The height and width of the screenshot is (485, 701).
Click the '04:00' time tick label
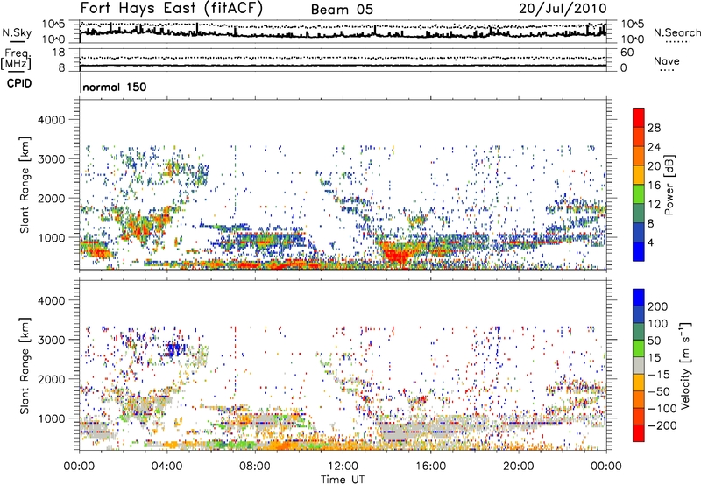[166, 466]
